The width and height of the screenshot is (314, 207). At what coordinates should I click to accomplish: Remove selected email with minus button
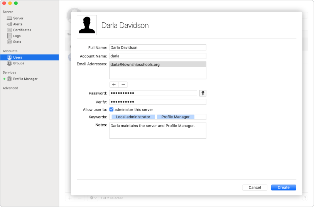coord(123,84)
